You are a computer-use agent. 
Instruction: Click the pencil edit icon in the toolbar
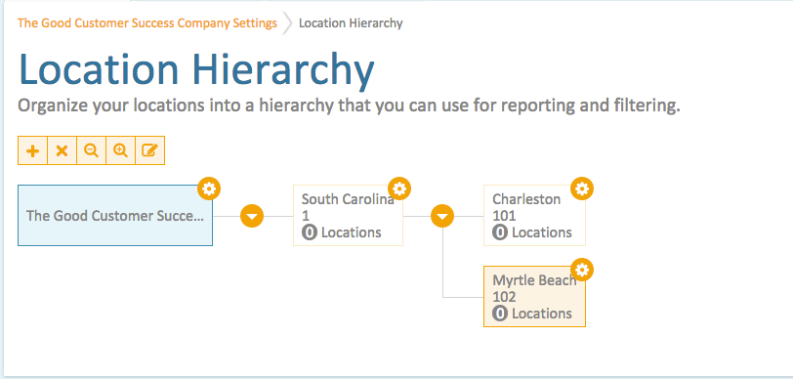[149, 150]
